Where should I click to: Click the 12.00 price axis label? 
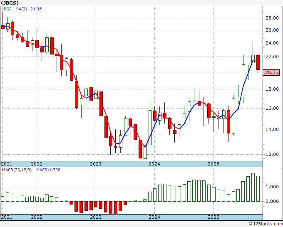pyautogui.click(x=272, y=154)
